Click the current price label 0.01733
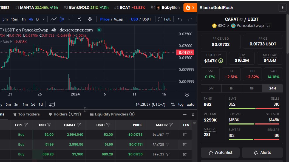The height and width of the screenshot is (162, 289). [x=185, y=53]
